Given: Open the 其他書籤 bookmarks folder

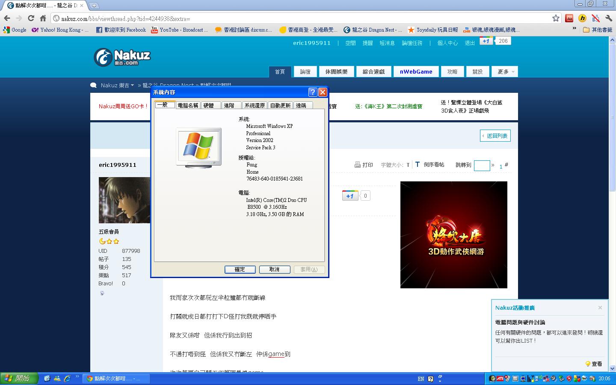Looking at the screenshot, I should click(598, 30).
